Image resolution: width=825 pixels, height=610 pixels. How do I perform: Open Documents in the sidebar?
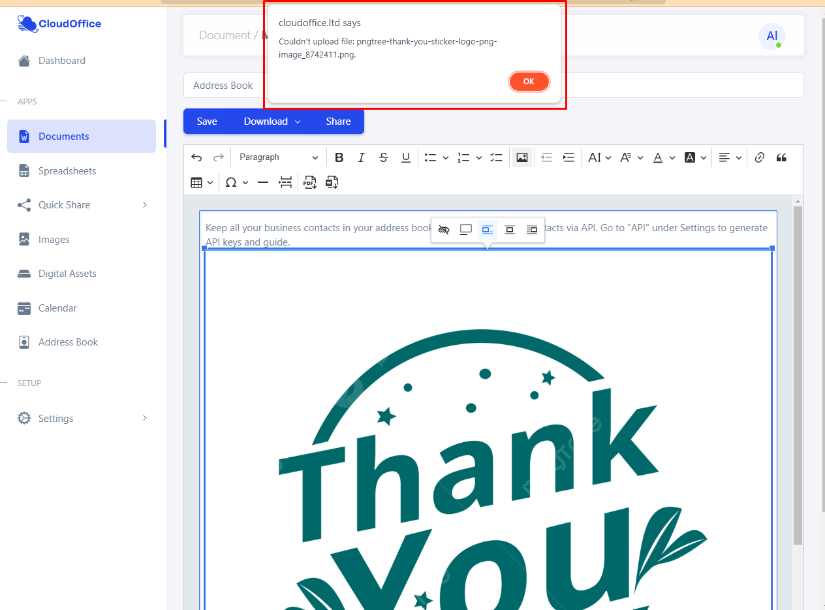click(x=82, y=136)
